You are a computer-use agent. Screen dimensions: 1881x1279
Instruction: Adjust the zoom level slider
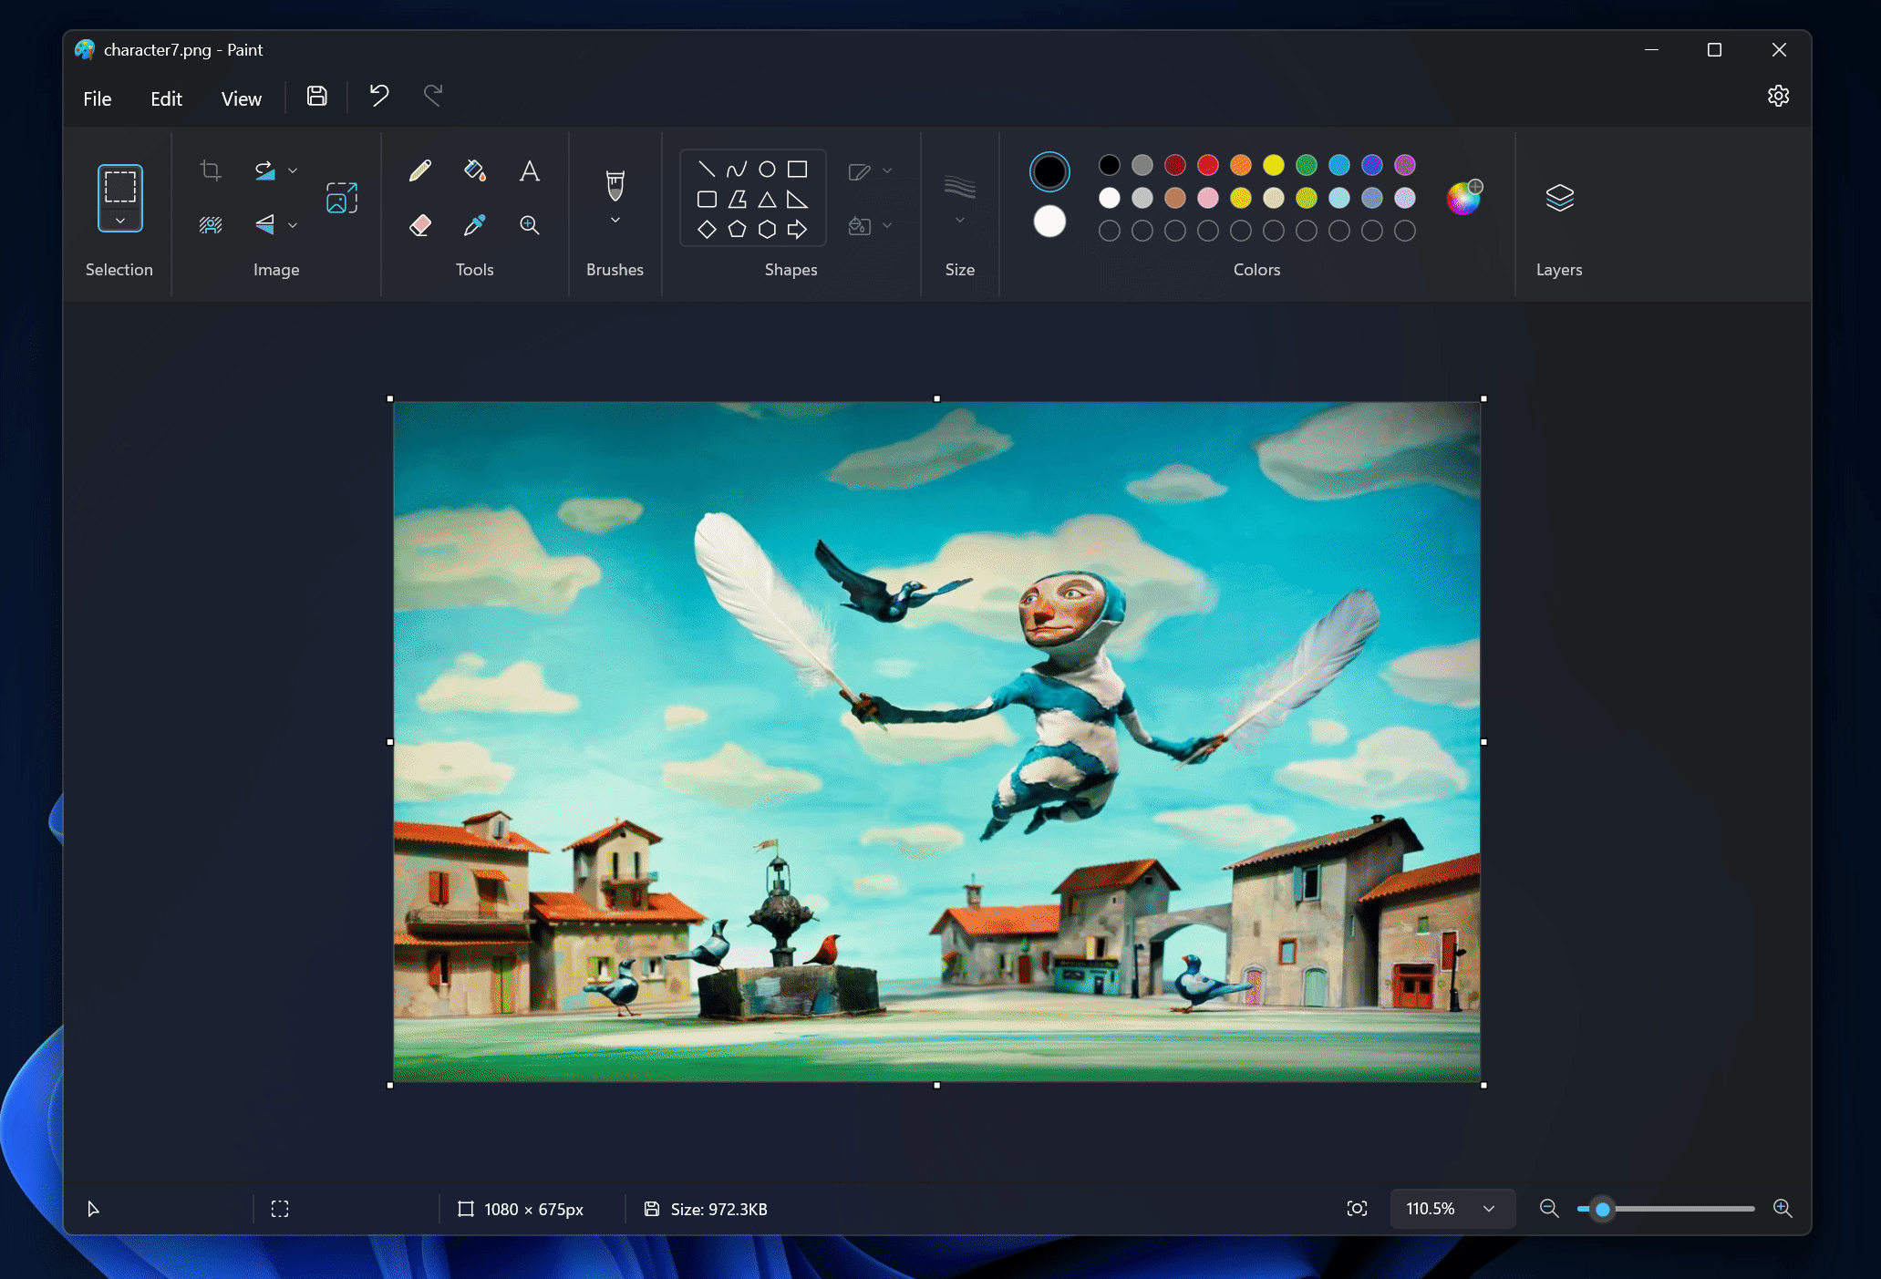coord(1600,1208)
